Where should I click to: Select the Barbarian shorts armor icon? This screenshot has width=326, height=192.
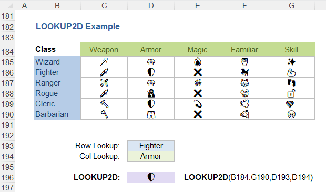pyautogui.click(x=151, y=114)
